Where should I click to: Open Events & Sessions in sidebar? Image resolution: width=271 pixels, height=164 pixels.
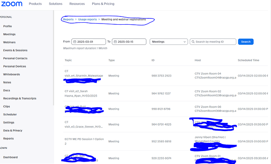[15, 50]
